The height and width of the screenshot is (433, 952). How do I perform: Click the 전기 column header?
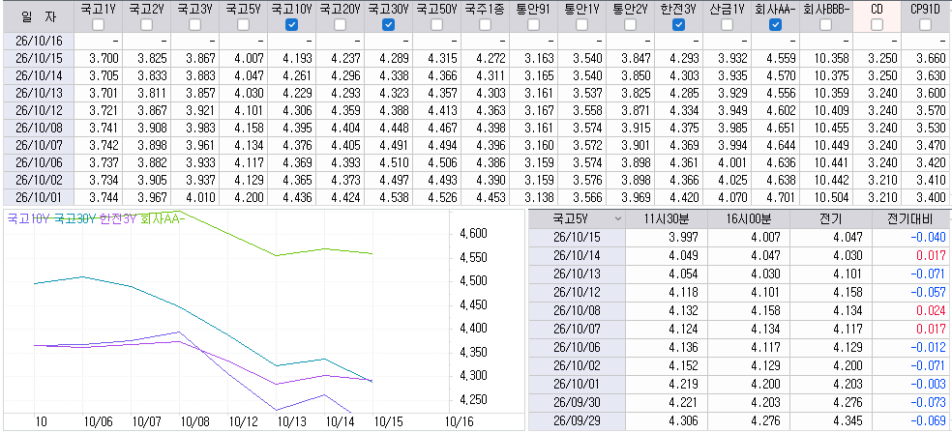point(829,219)
